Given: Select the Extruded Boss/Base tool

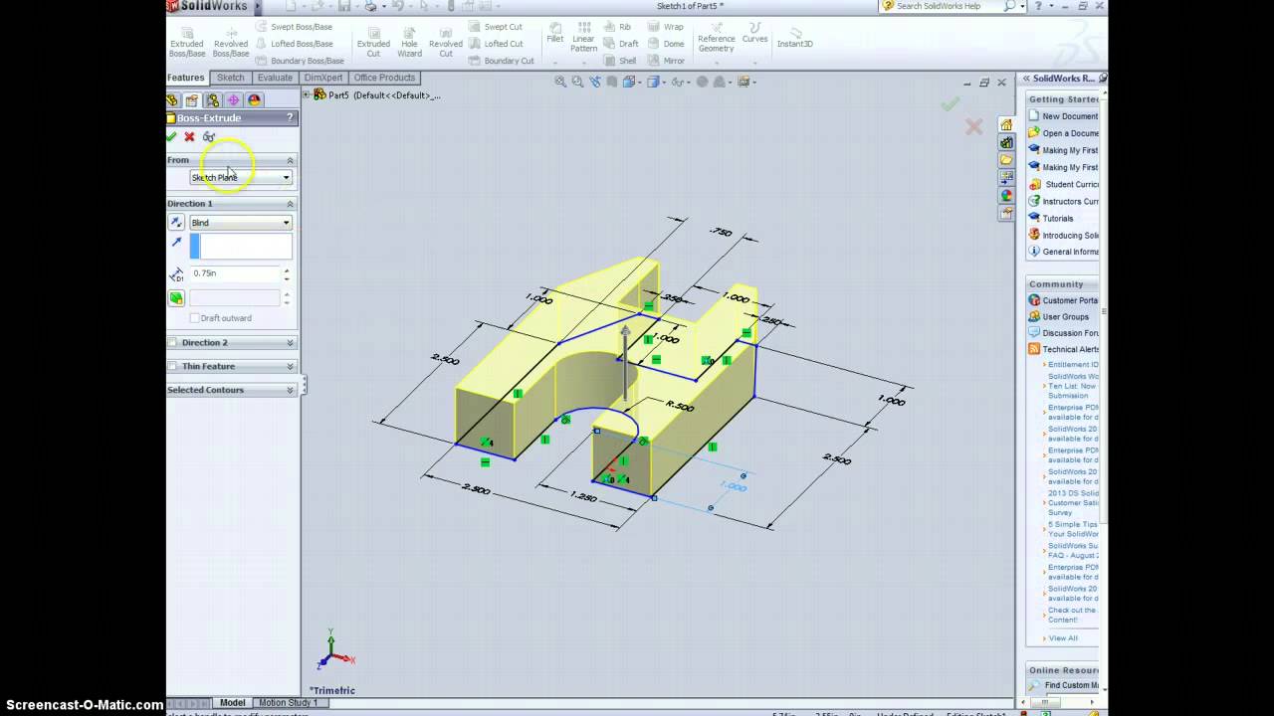Looking at the screenshot, I should click(x=187, y=42).
